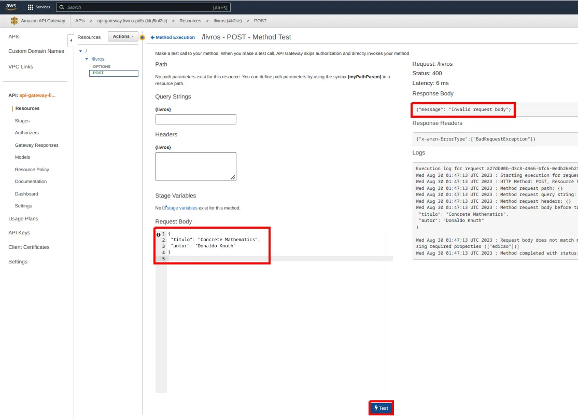Viewport: 578px width, 419px height.
Task: Open Resource Policy
Action: click(32, 170)
